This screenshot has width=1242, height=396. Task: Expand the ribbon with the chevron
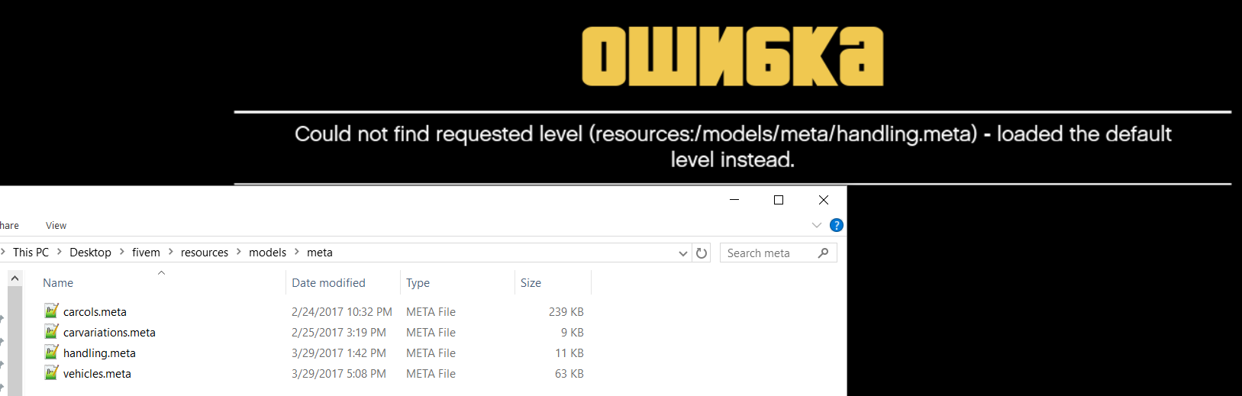817,225
